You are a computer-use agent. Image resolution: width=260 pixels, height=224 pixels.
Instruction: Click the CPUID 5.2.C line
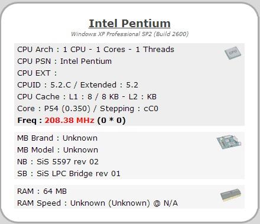coord(77,85)
